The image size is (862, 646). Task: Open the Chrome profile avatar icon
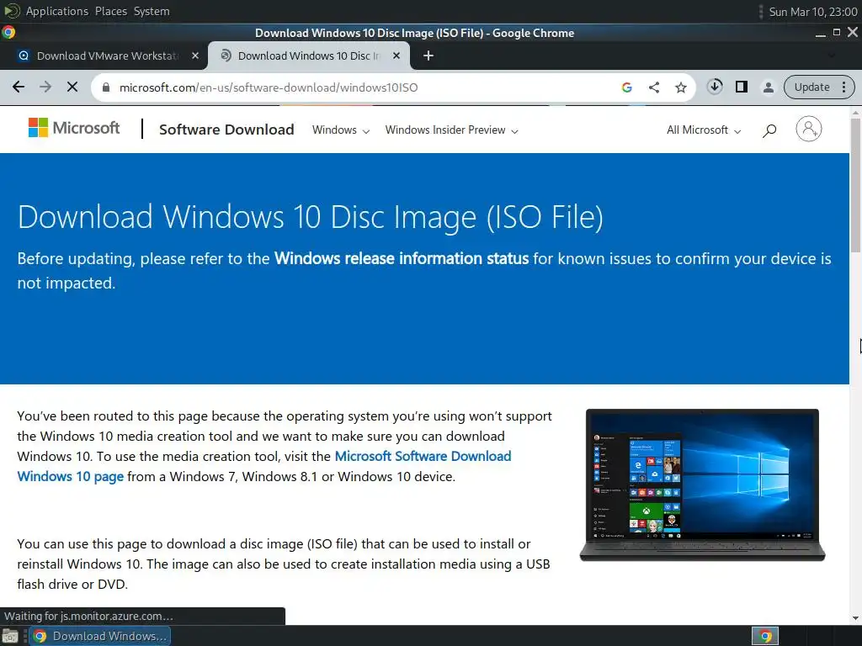click(769, 87)
